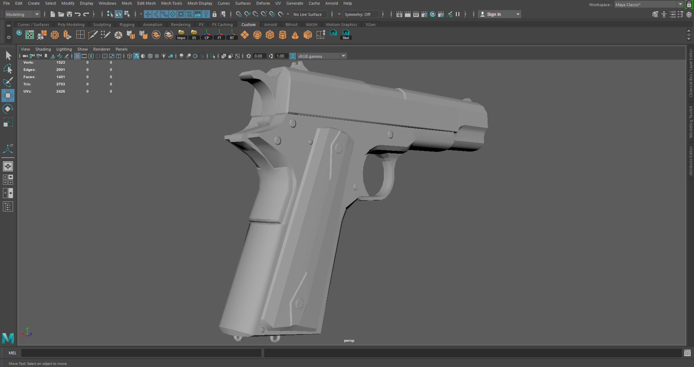Select the Move Tool in the left toolbox
The width and height of the screenshot is (694, 367).
8,95
